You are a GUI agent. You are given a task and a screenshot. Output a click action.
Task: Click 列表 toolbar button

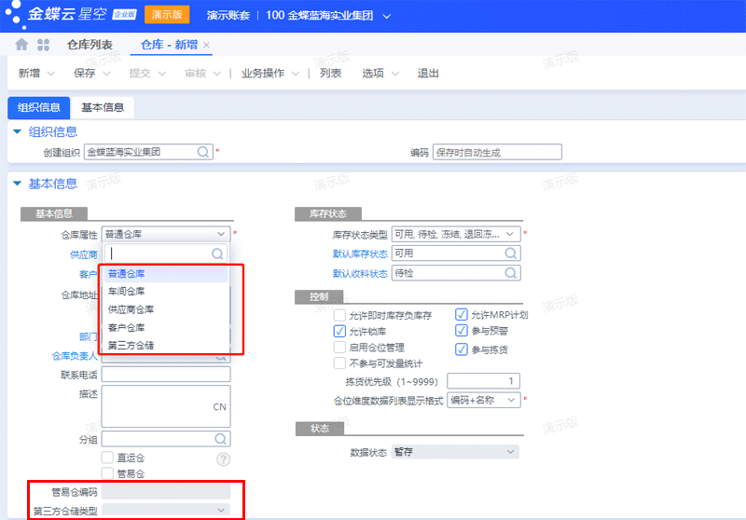[330, 74]
